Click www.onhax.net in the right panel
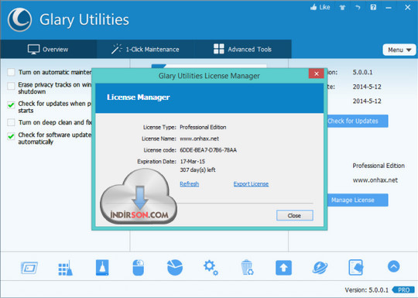Image resolution: width=418 pixels, height=298 pixels. tap(375, 180)
